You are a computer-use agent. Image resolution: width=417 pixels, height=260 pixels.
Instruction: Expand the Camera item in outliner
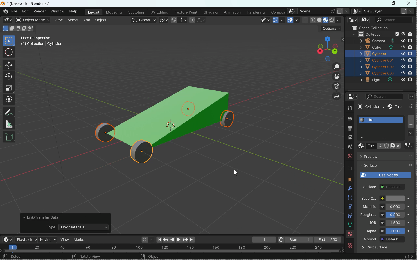pyautogui.click(x=361, y=41)
